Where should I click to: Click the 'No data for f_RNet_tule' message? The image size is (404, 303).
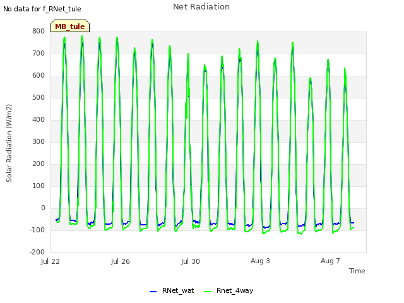click(42, 9)
